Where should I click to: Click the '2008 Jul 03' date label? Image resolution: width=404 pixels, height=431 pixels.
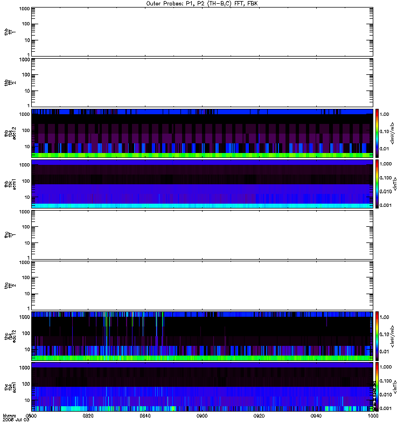[x=16, y=420]
